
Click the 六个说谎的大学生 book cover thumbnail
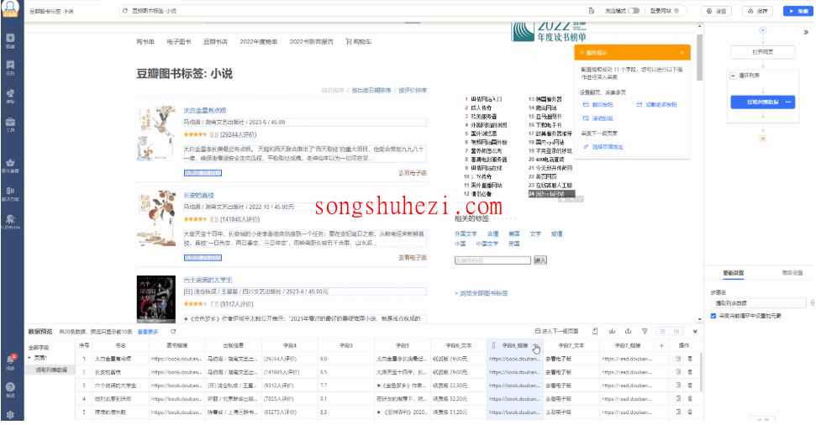[155, 299]
